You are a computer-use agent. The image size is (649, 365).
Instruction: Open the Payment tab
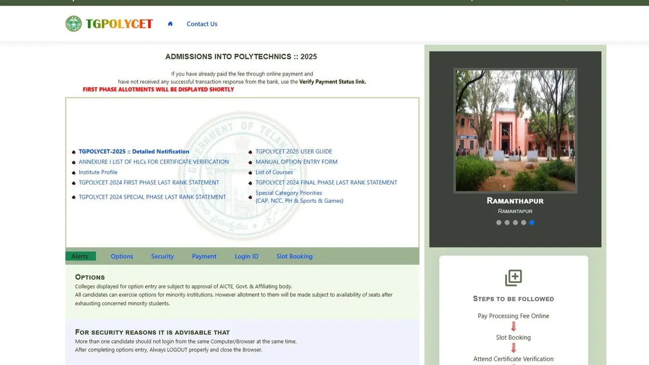coord(204,256)
